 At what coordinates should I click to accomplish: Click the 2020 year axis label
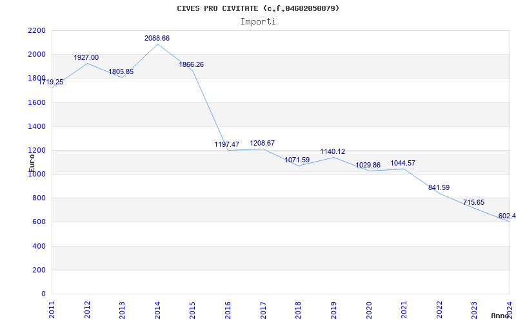(370, 308)
